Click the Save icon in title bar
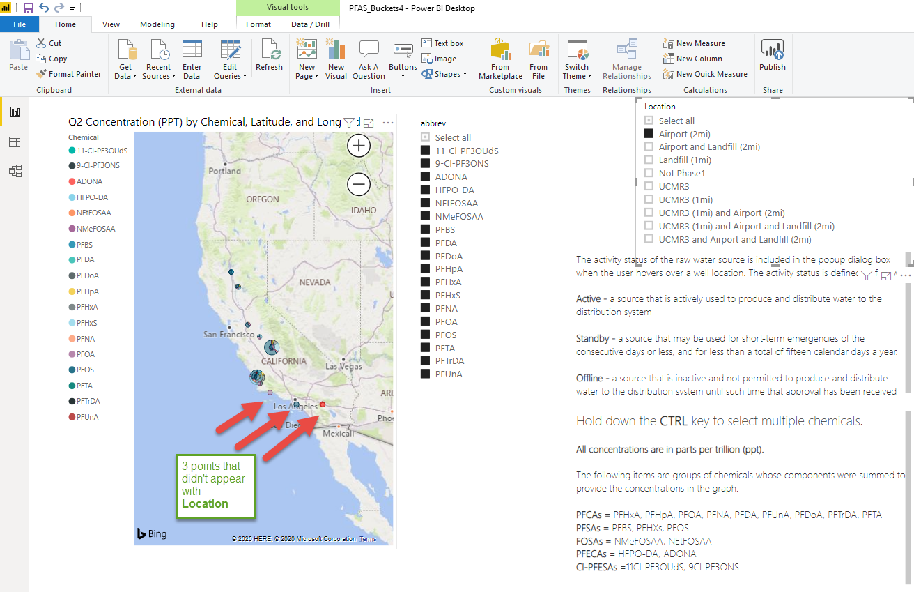 tap(29, 8)
